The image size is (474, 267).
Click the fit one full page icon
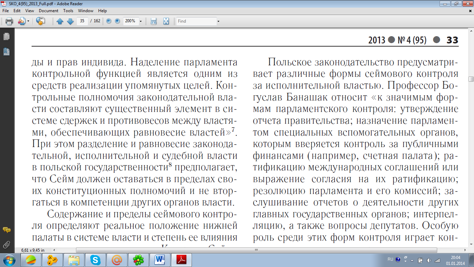coord(166,21)
